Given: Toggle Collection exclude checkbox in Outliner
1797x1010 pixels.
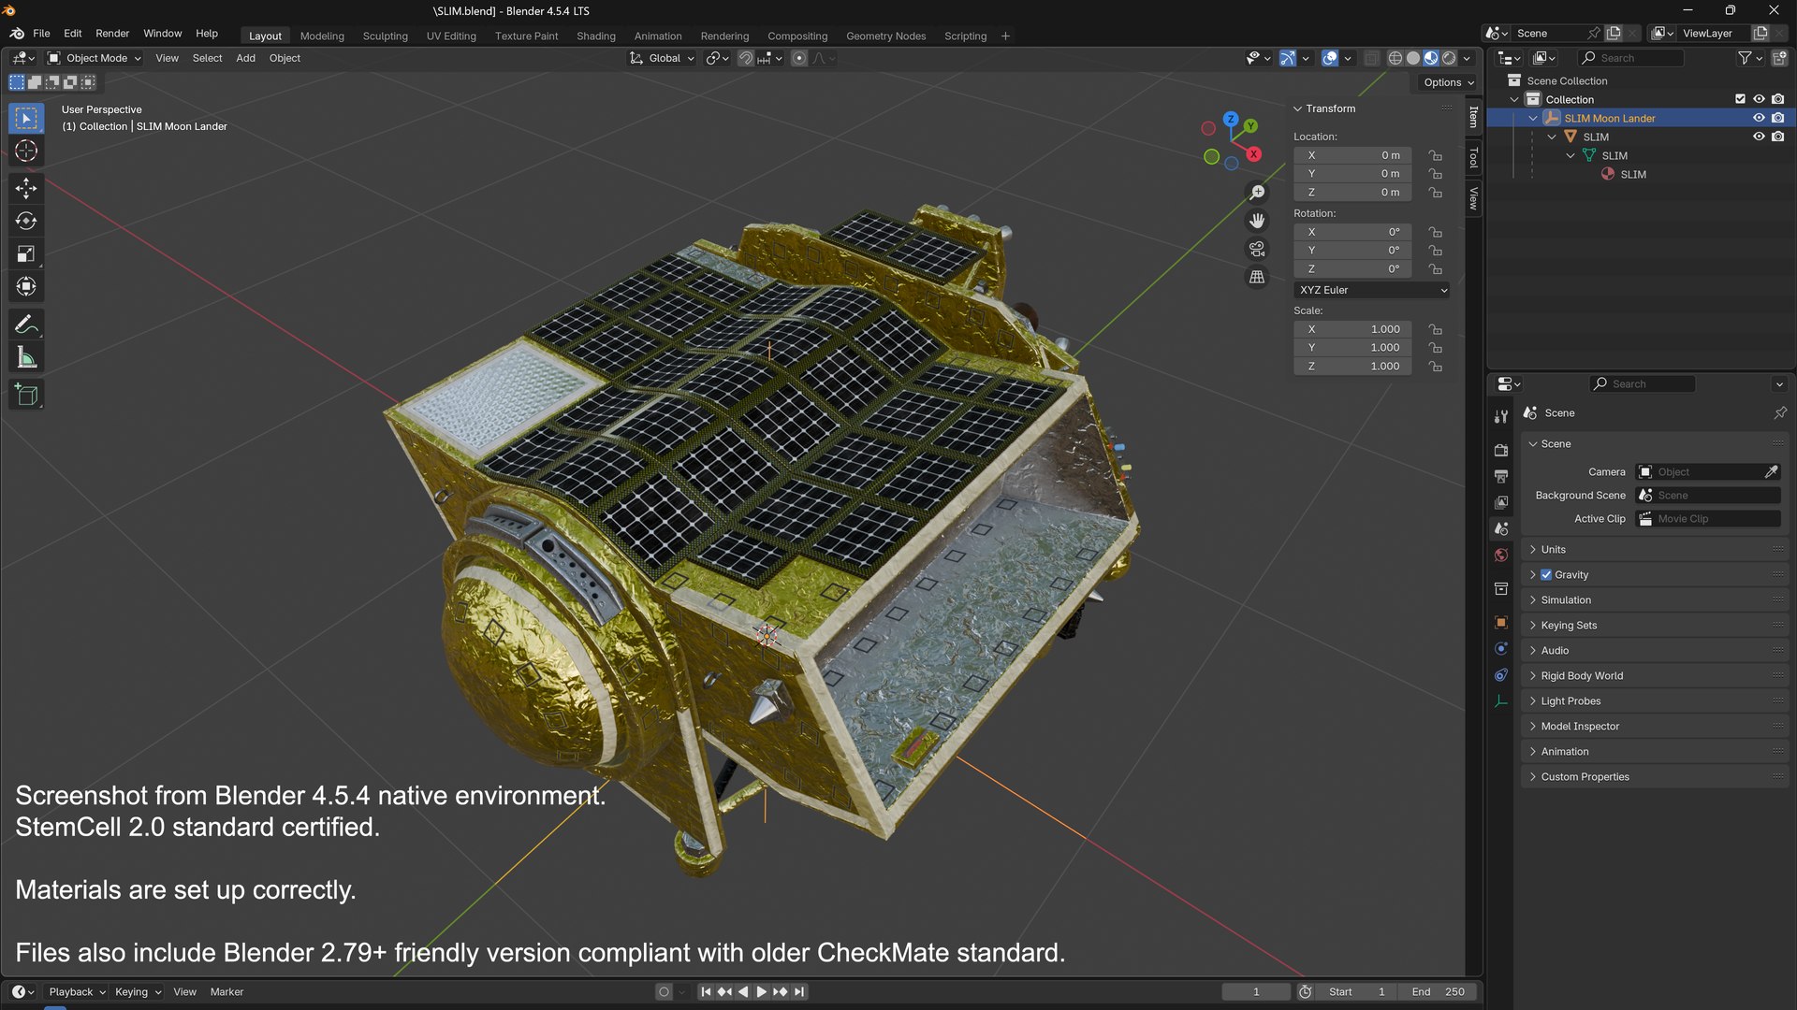Looking at the screenshot, I should tap(1740, 99).
